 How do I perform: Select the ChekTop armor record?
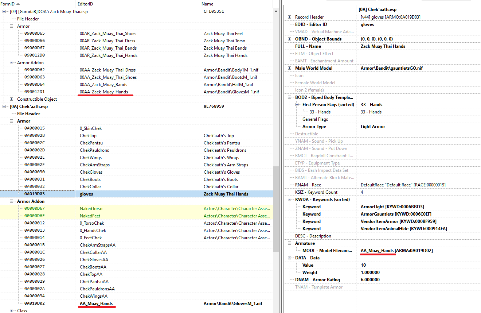click(136, 136)
